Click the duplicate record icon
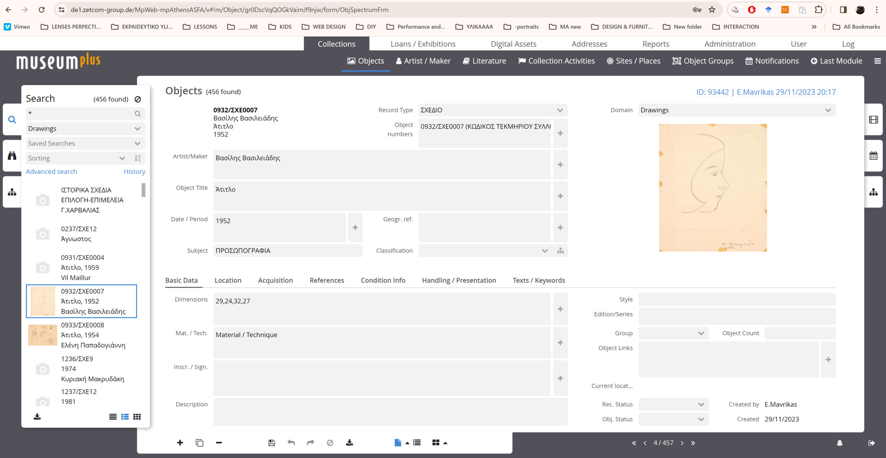The image size is (886, 458). coord(199,443)
